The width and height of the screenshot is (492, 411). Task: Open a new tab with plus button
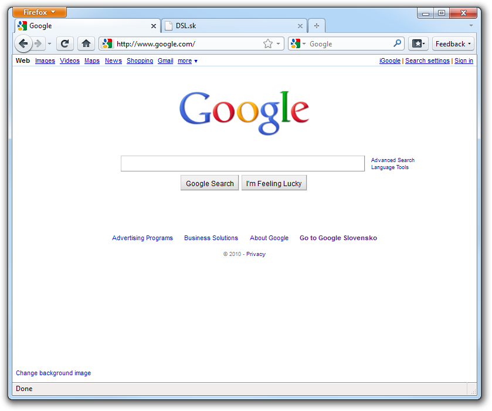click(x=317, y=26)
